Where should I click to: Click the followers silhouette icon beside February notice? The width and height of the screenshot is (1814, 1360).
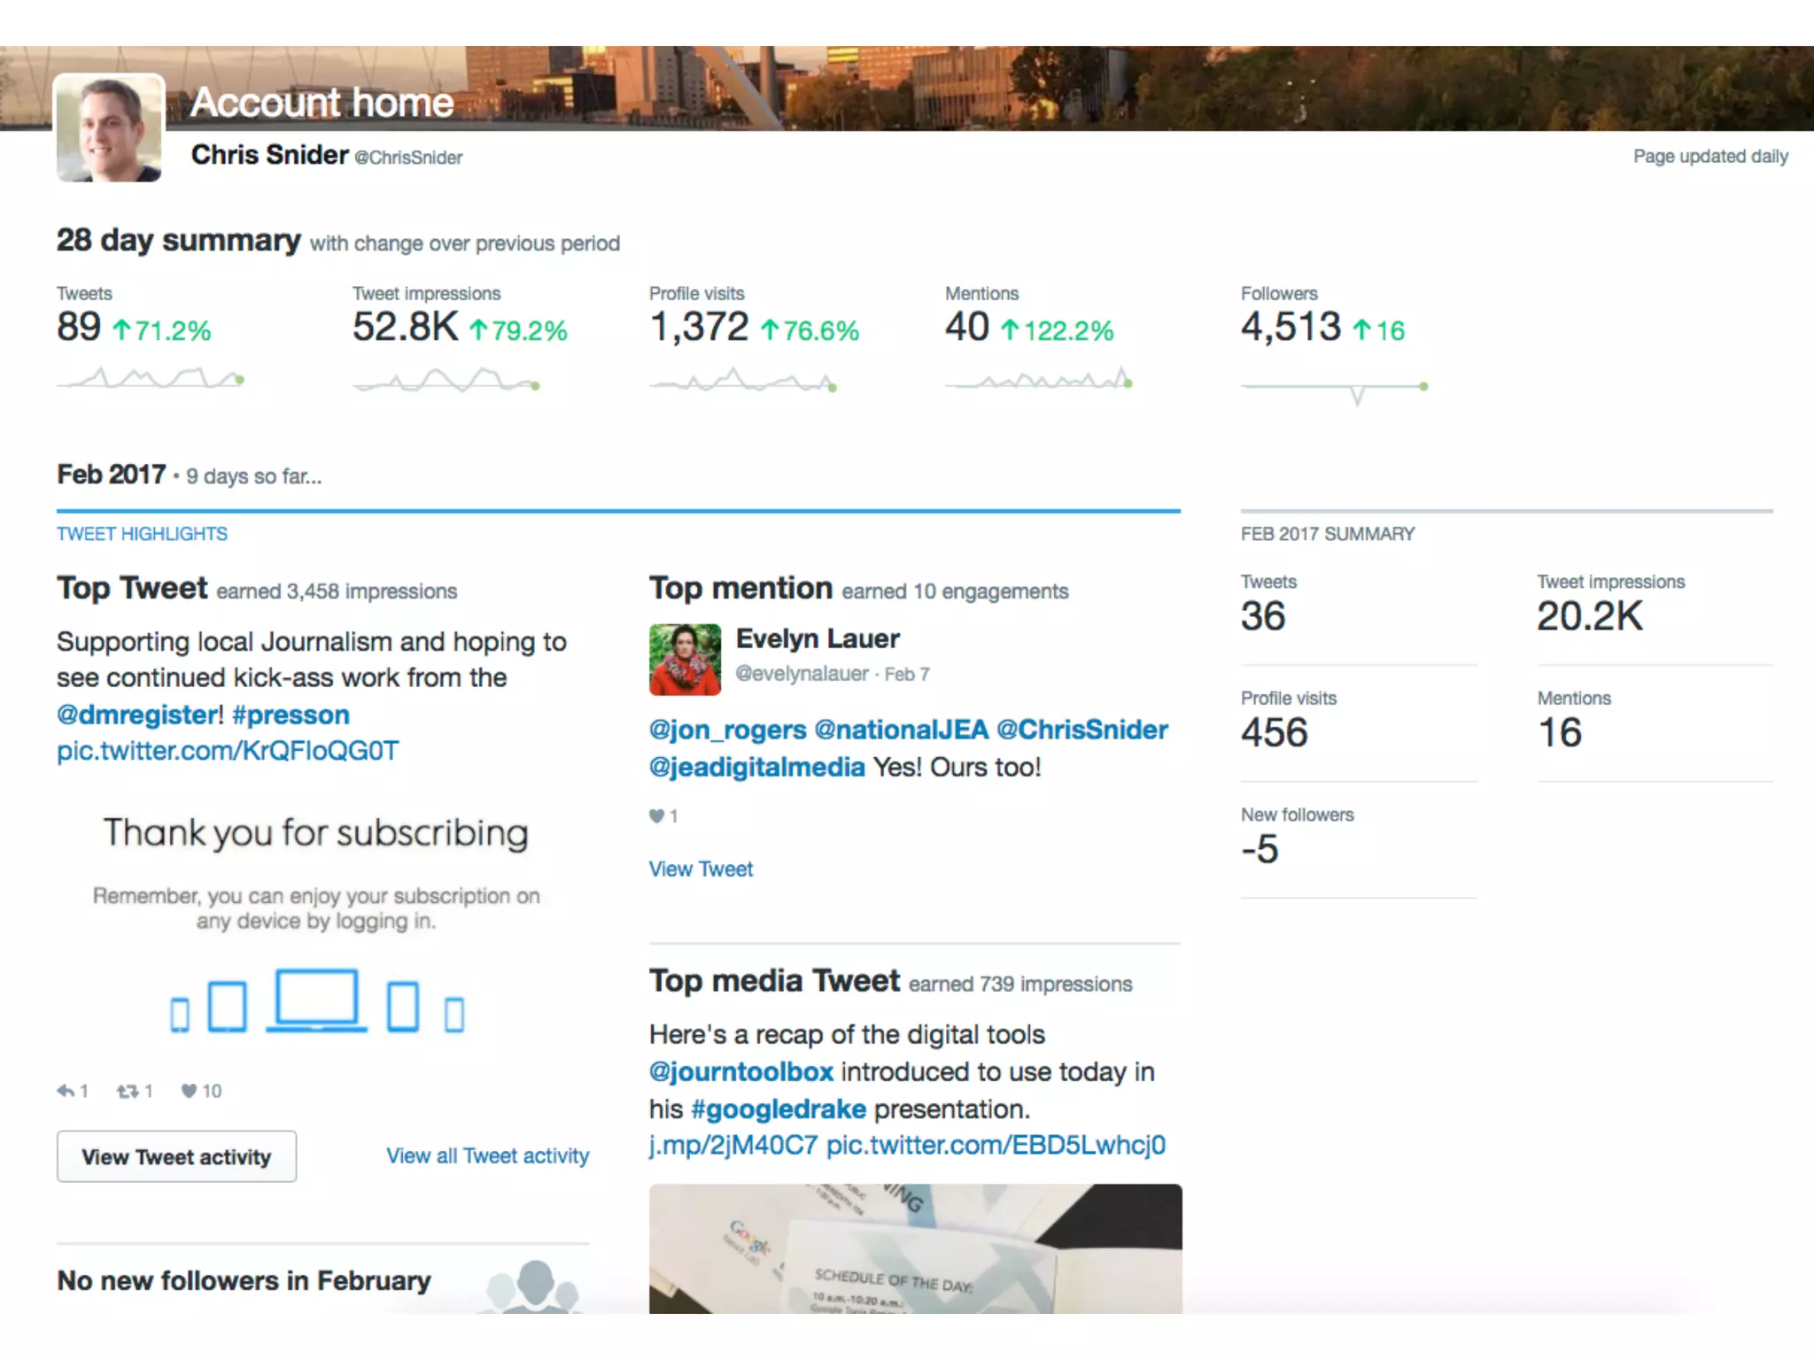(534, 1286)
